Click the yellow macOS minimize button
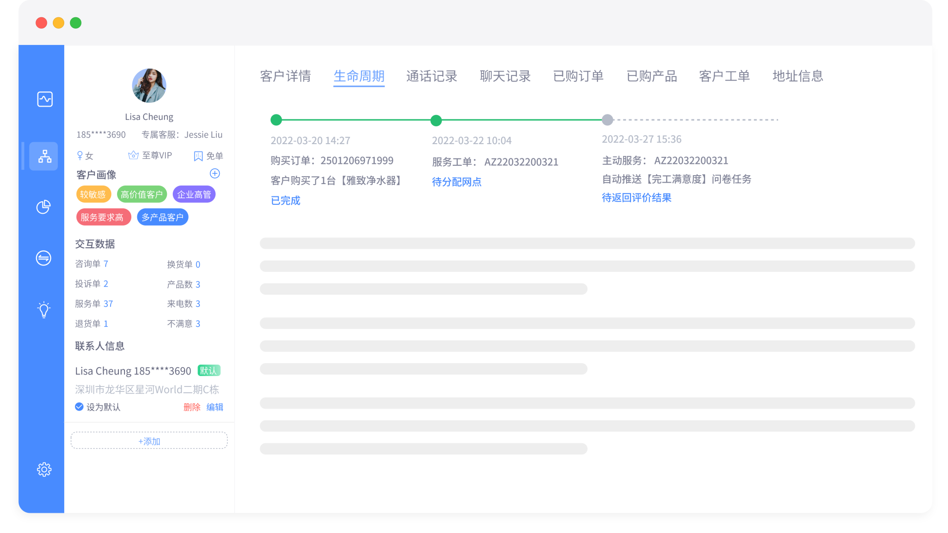This screenshot has width=948, height=533. click(58, 23)
